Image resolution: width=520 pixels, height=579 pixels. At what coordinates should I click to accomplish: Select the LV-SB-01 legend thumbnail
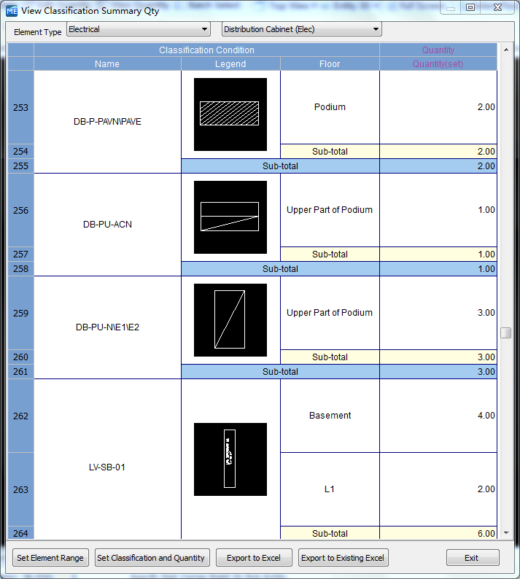pyautogui.click(x=230, y=459)
